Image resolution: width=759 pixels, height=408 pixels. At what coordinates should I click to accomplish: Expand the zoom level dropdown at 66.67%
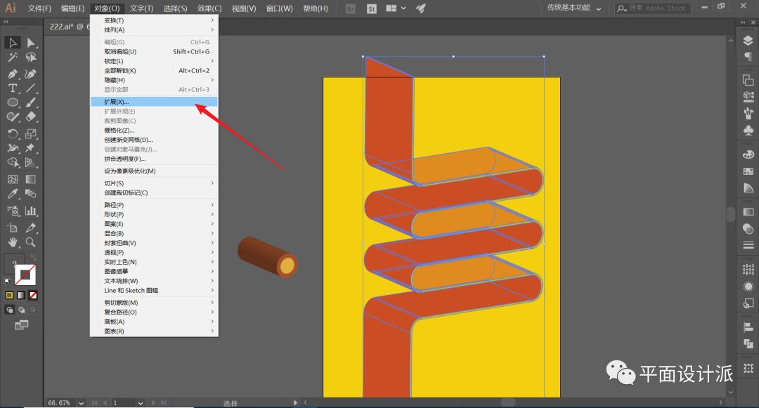tap(82, 403)
